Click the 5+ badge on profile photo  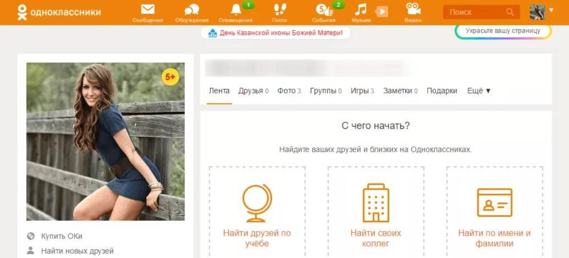click(x=170, y=77)
